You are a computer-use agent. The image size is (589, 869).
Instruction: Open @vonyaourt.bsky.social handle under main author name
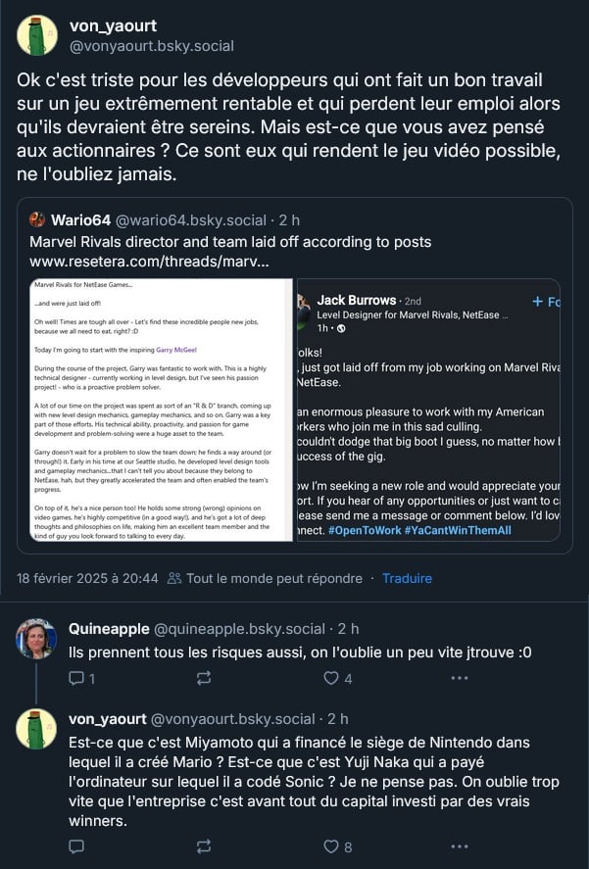(151, 46)
